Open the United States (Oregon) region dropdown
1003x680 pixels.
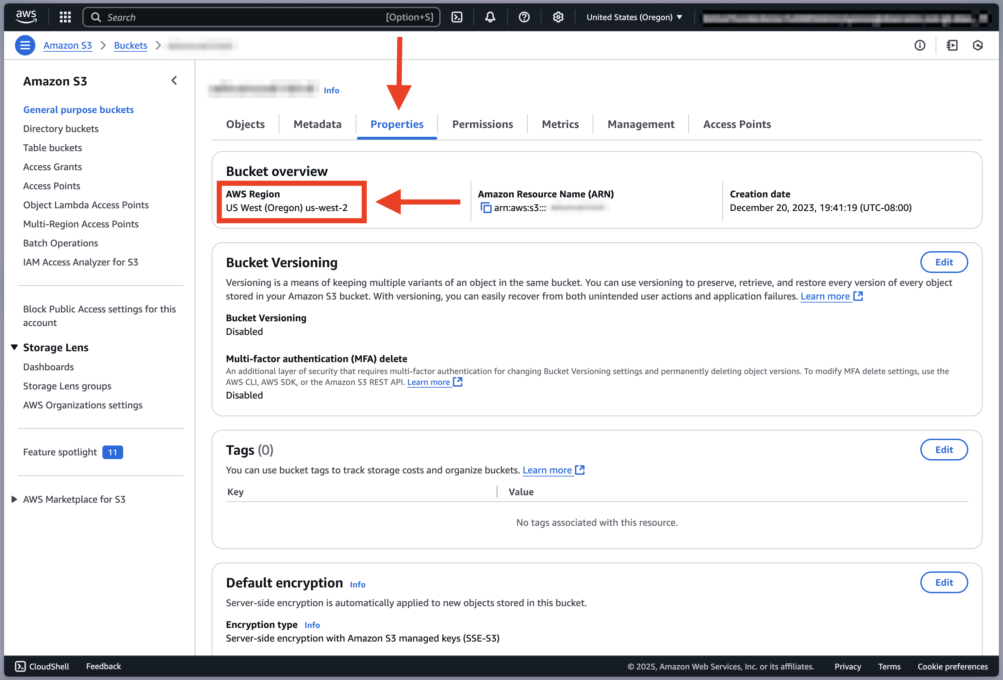click(x=634, y=17)
